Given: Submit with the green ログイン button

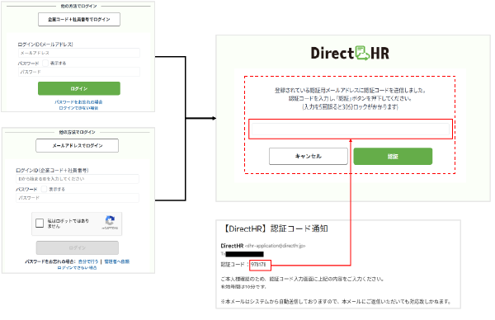Looking at the screenshot, I should click(79, 88).
